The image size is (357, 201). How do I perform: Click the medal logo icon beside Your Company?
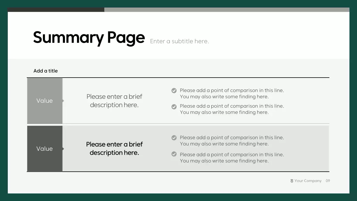tap(292, 181)
